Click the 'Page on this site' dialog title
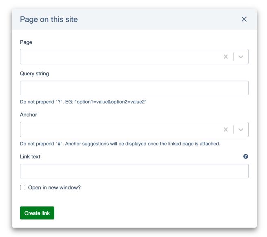Viewport: 267px width, 237px height. tap(49, 20)
